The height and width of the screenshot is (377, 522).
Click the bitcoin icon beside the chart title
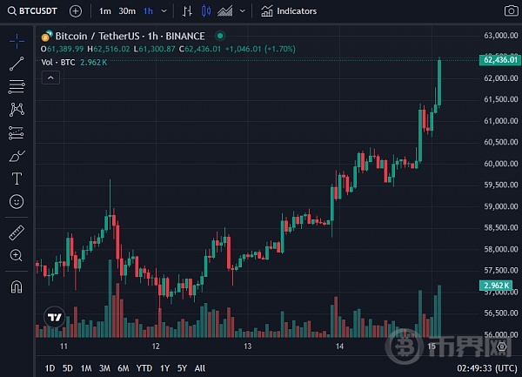[x=47, y=36]
